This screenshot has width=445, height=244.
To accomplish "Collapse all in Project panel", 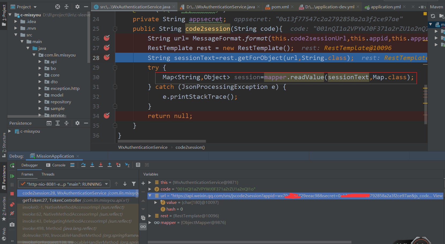I will pos(66,7).
